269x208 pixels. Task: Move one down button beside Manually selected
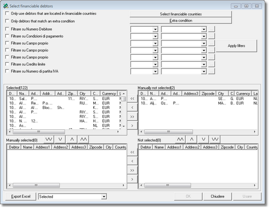(60, 139)
